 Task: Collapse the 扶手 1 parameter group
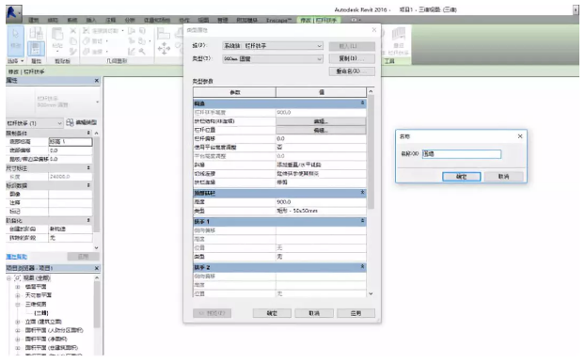point(362,221)
